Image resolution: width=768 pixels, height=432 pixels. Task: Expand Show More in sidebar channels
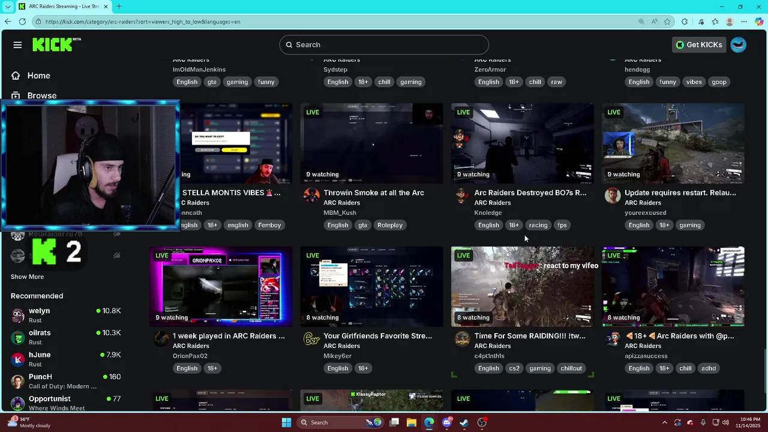coord(27,277)
